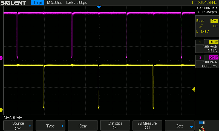Viewport: 219px width, 131px height.
Task: Select the channel 2 magenta ground marker
Action: (x=1, y=58)
